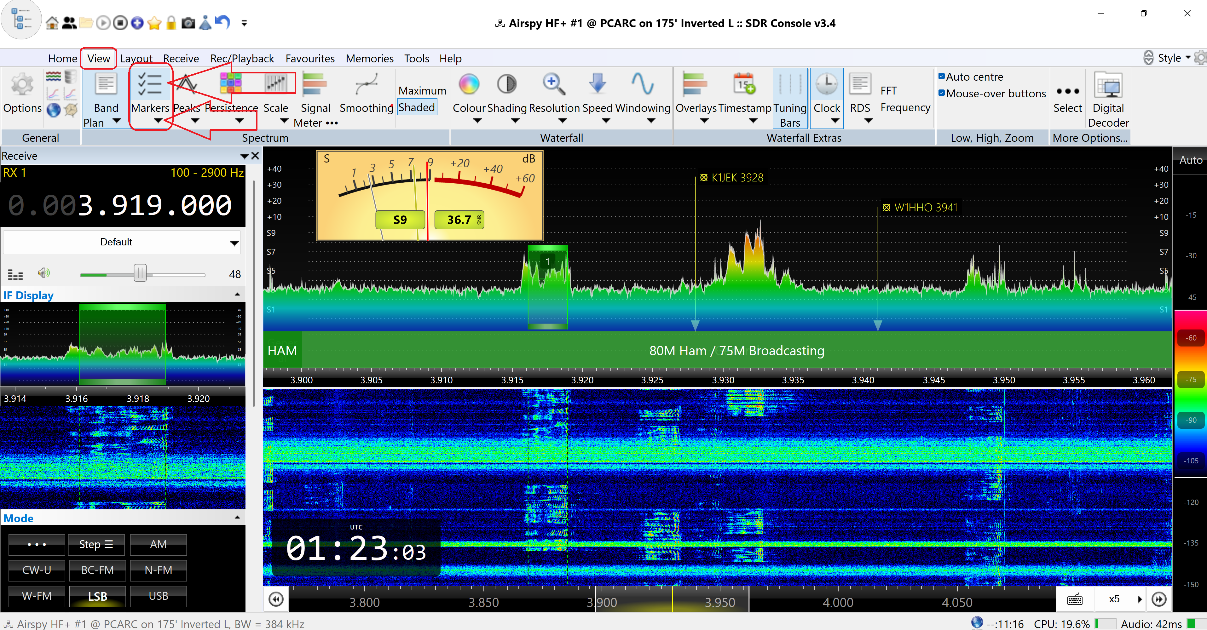Collapse the Mode section

pyautogui.click(x=237, y=518)
